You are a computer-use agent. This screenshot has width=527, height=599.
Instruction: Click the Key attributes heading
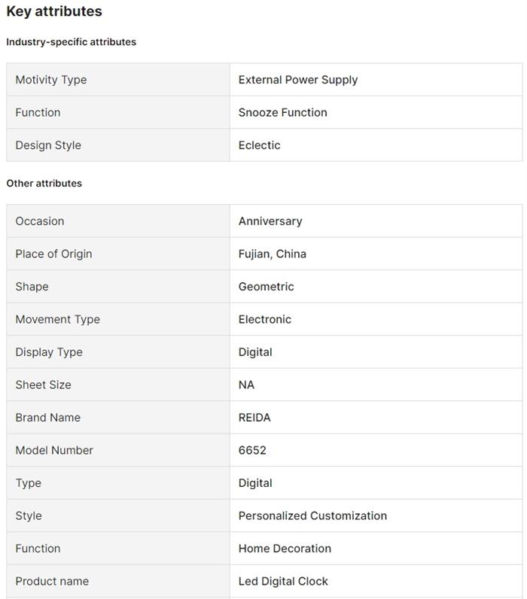54,12
